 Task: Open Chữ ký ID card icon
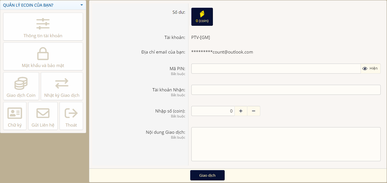[15, 113]
